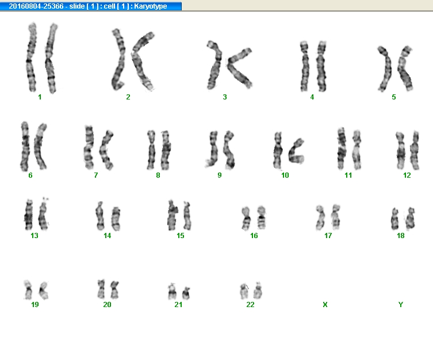
Task: Select the chromosome 17 pair image
Action: pyautogui.click(x=328, y=217)
